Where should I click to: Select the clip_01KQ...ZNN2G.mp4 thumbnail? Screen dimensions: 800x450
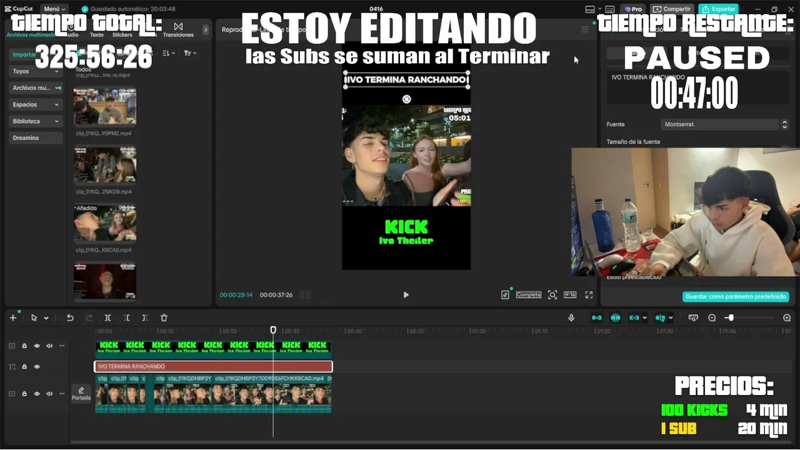click(x=105, y=165)
